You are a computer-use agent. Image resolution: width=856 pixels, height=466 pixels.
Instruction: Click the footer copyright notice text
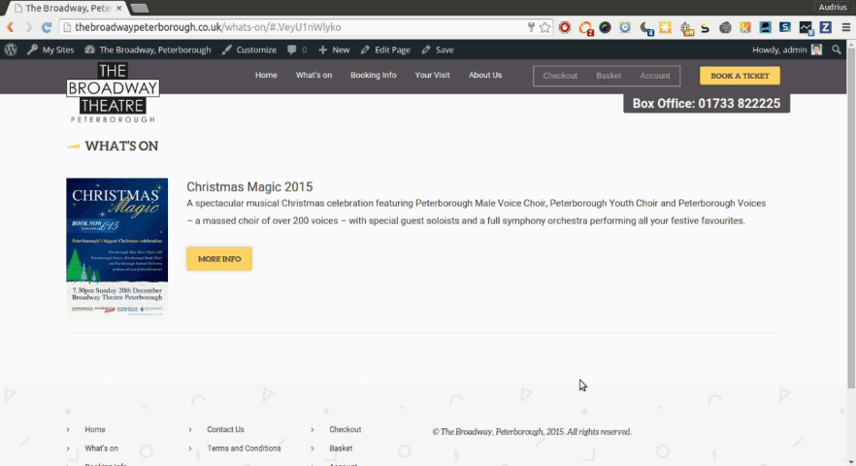pyautogui.click(x=532, y=432)
